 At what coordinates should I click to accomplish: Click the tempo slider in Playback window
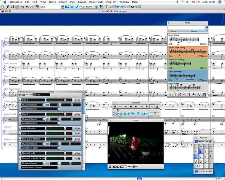154,113
